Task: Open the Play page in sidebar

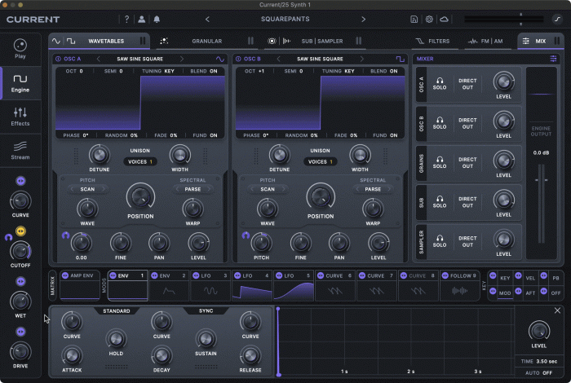Action: point(20,49)
